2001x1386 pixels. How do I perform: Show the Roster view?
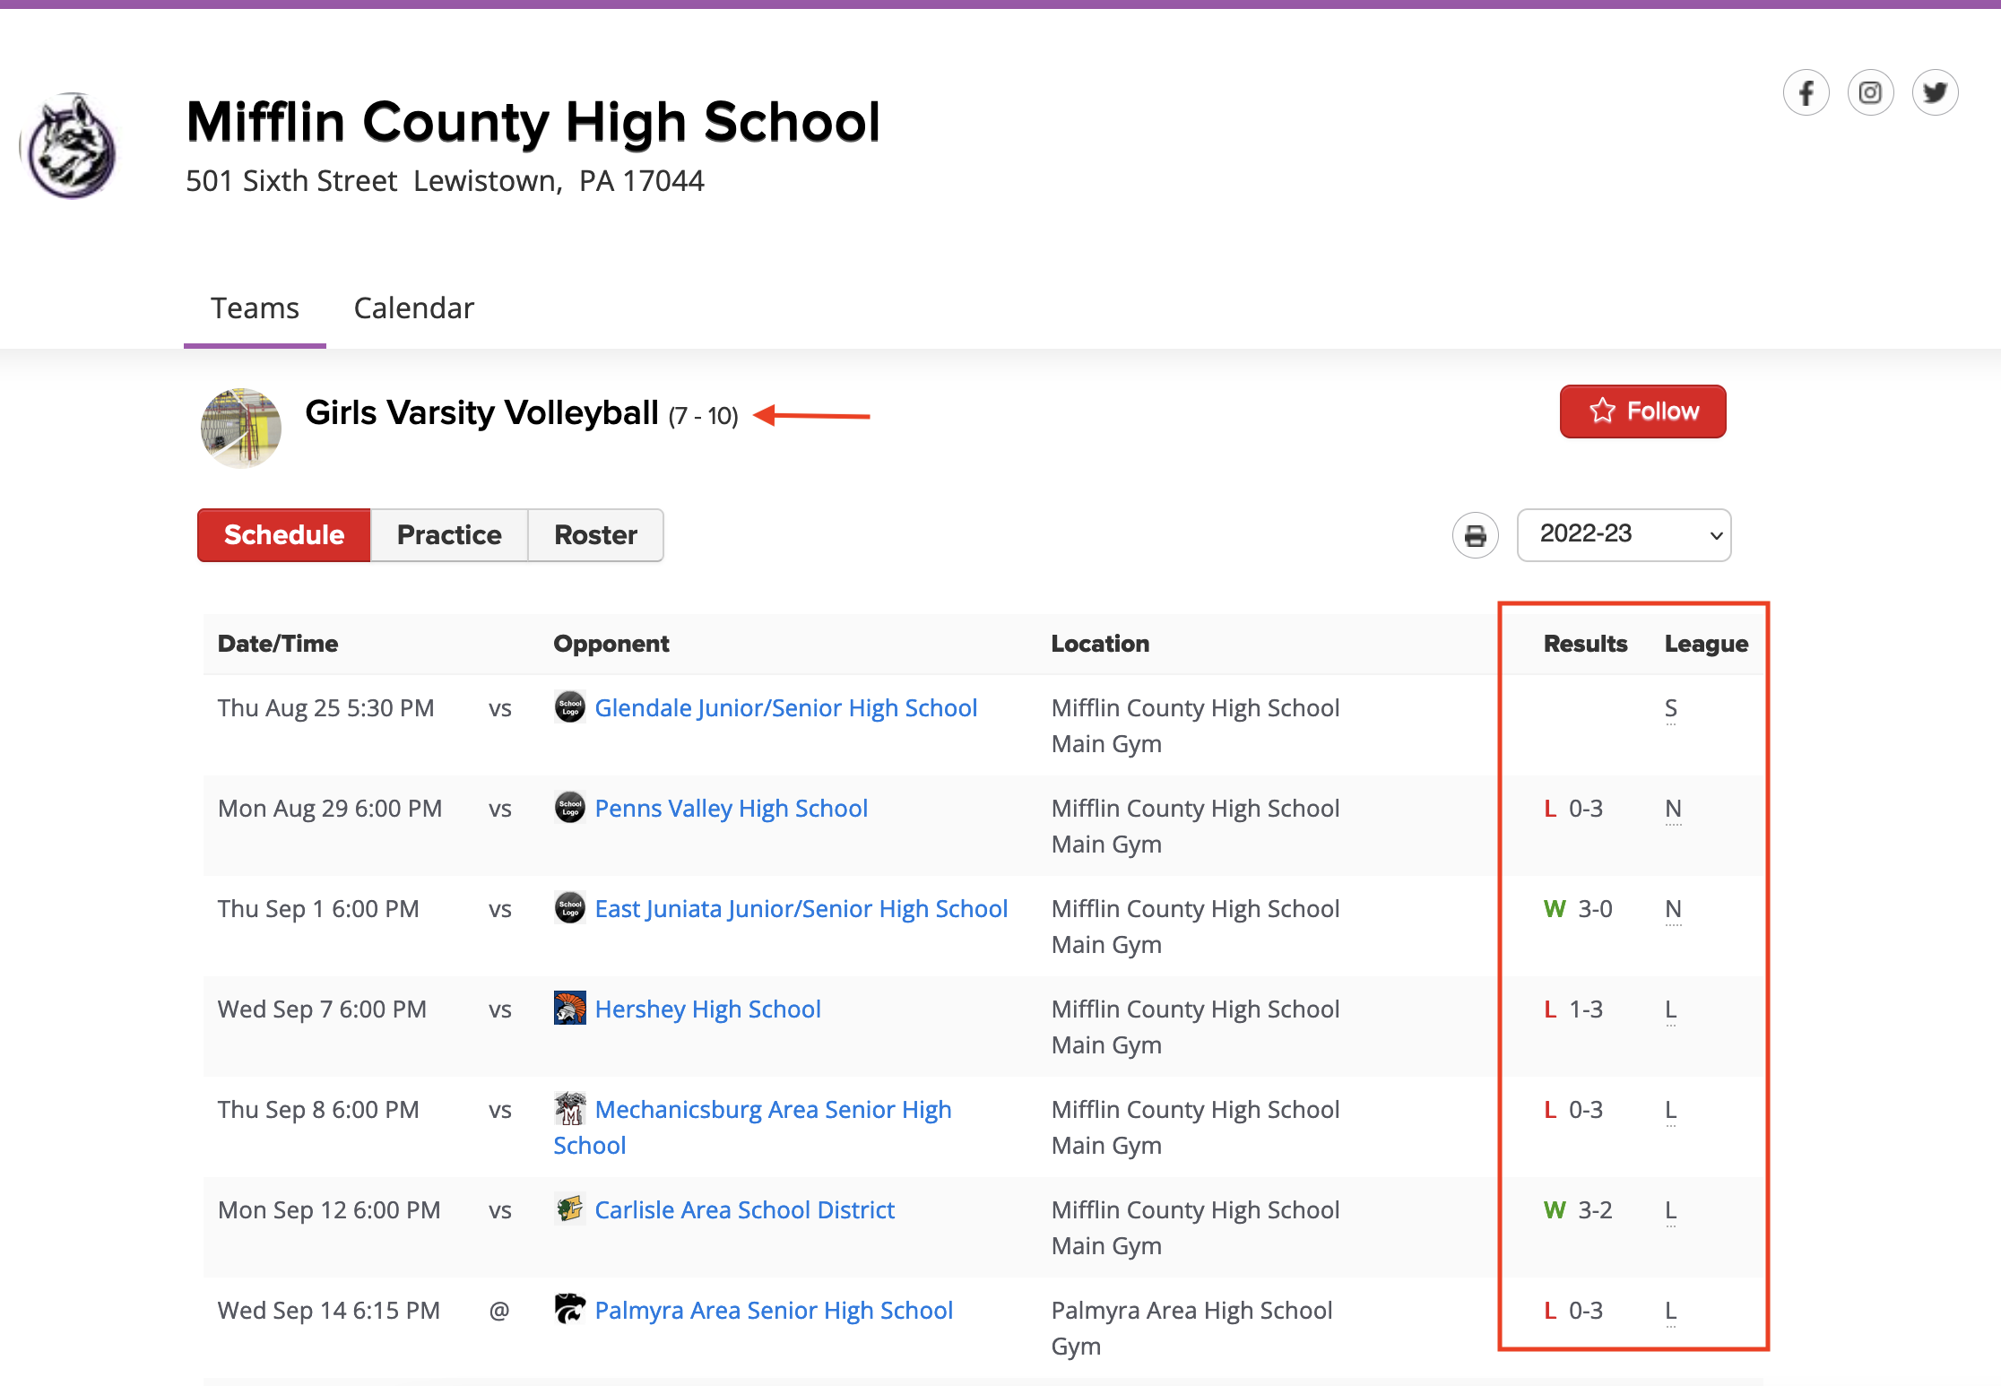[x=595, y=534]
